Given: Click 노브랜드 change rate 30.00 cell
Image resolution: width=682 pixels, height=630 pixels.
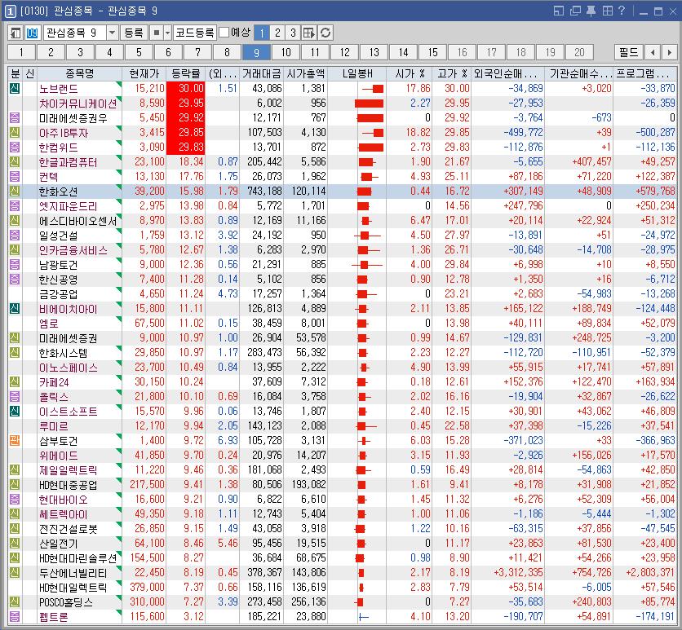Looking at the screenshot, I should click(x=186, y=89).
